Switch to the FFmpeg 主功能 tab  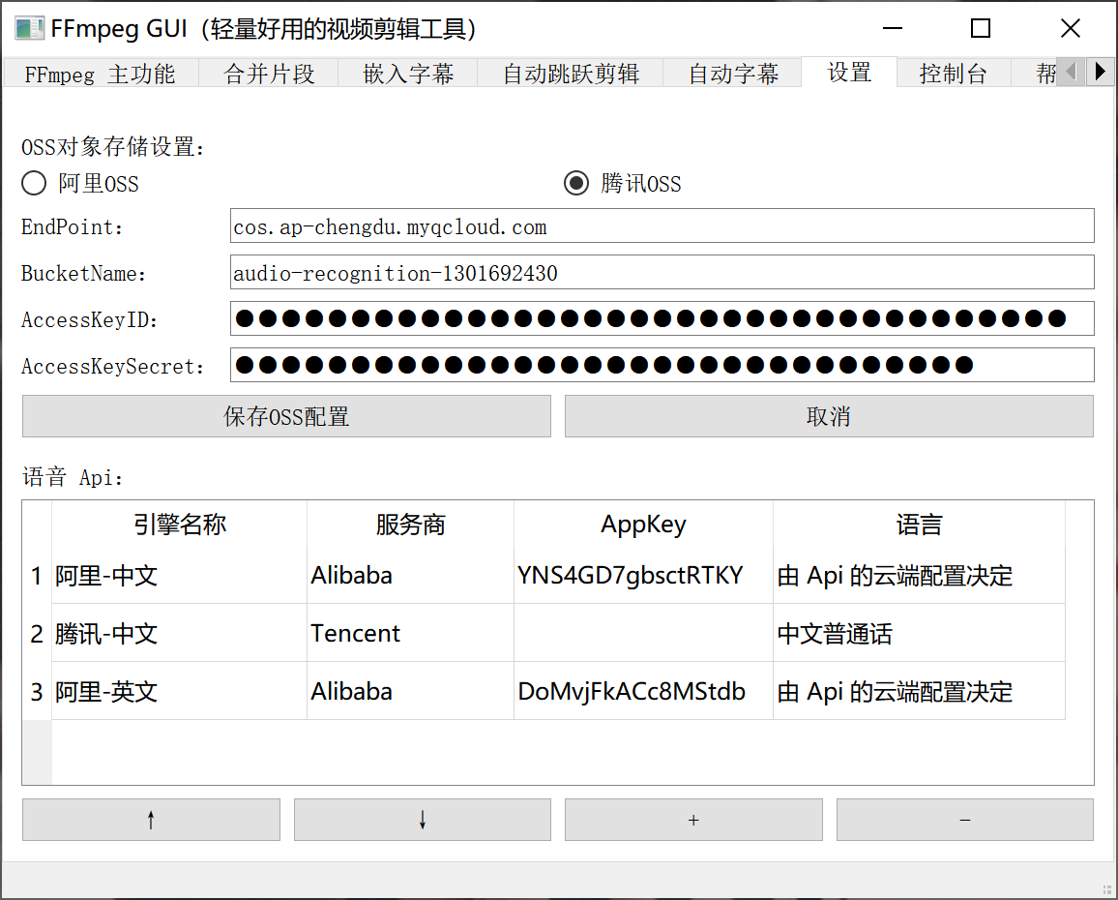point(100,73)
